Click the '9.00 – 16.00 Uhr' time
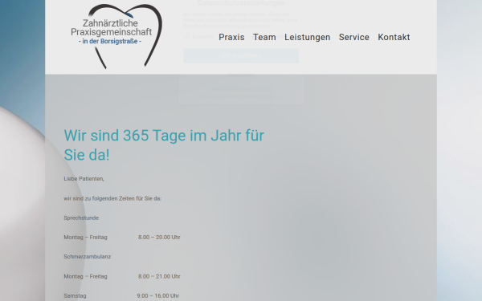The width and height of the screenshot is (482, 301). click(x=158, y=295)
